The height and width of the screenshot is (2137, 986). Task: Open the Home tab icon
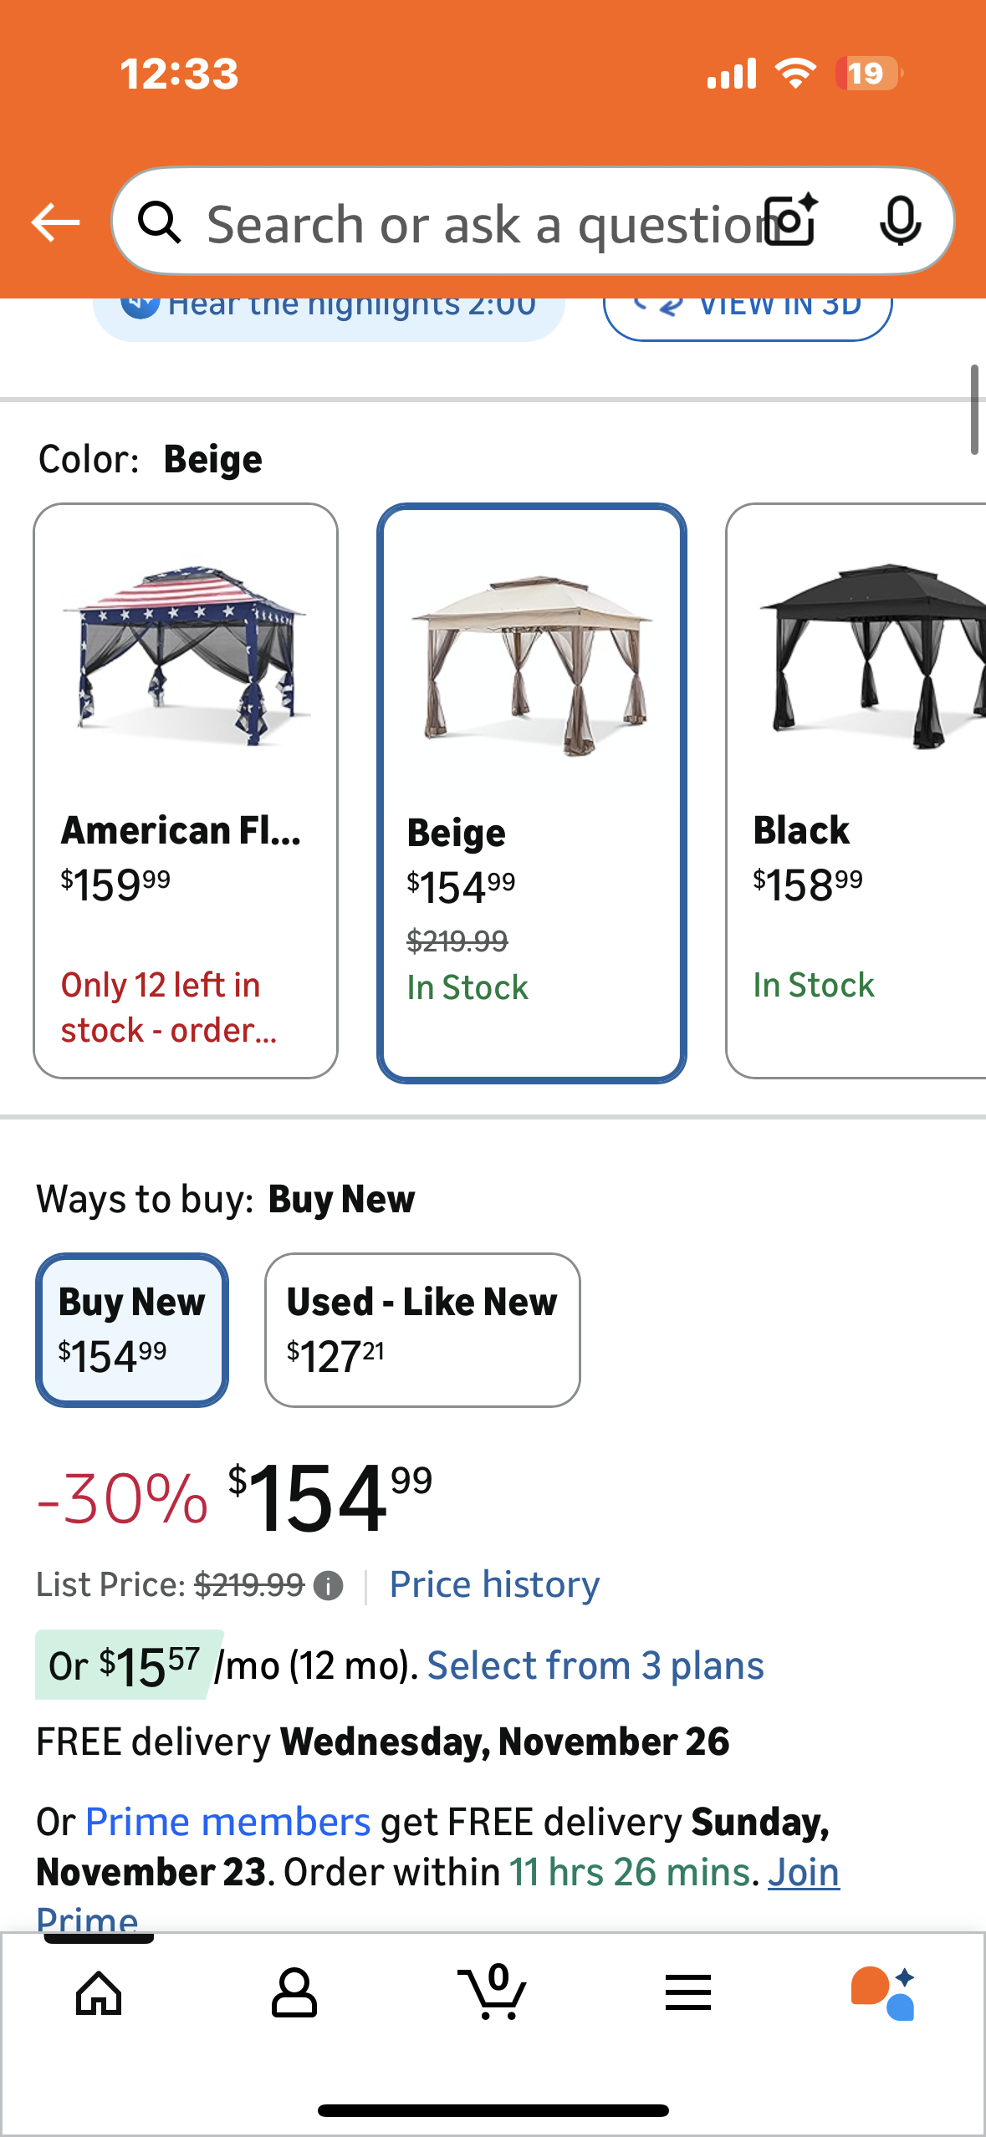coord(99,1993)
